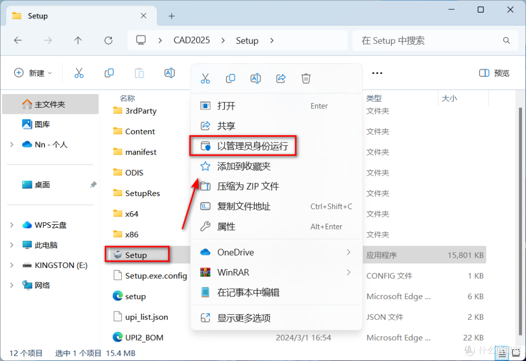Click the toolbar Paste icon
Screen dimensions: 526x361
[x=139, y=73]
